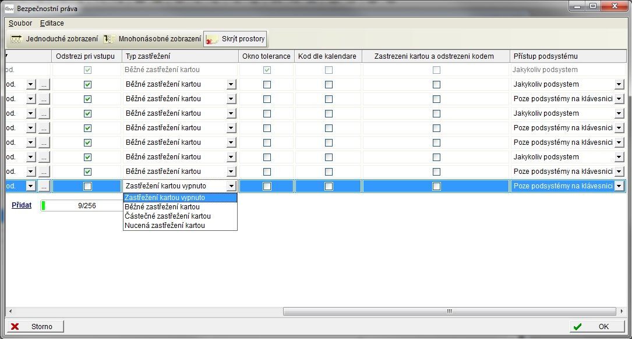Choose Nucená zastřežení kartou option
This screenshot has width=632, height=339.
coord(165,226)
